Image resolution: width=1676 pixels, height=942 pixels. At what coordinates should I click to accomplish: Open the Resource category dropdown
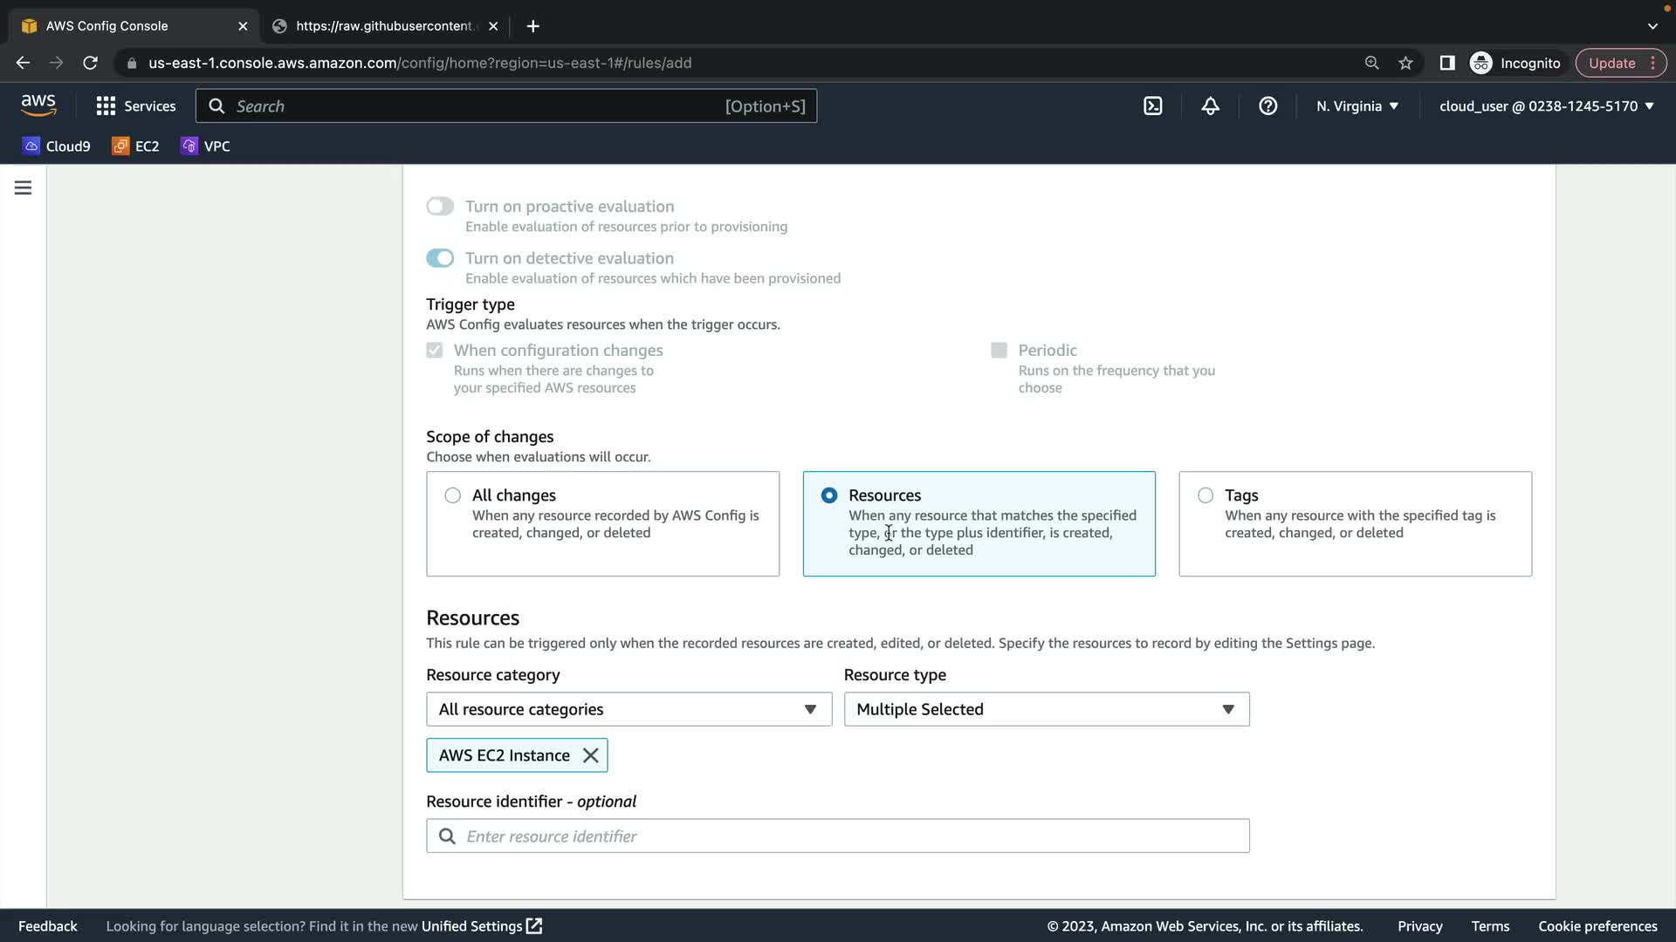point(628,709)
